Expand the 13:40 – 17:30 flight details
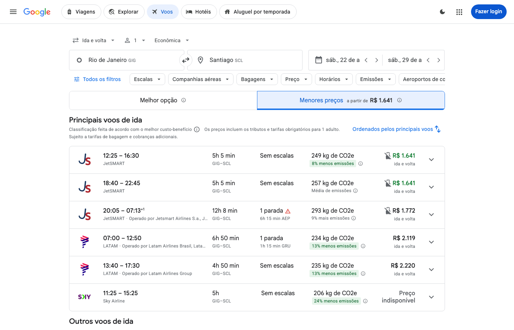Image resolution: width=514 pixels, height=330 pixels. 431,269
